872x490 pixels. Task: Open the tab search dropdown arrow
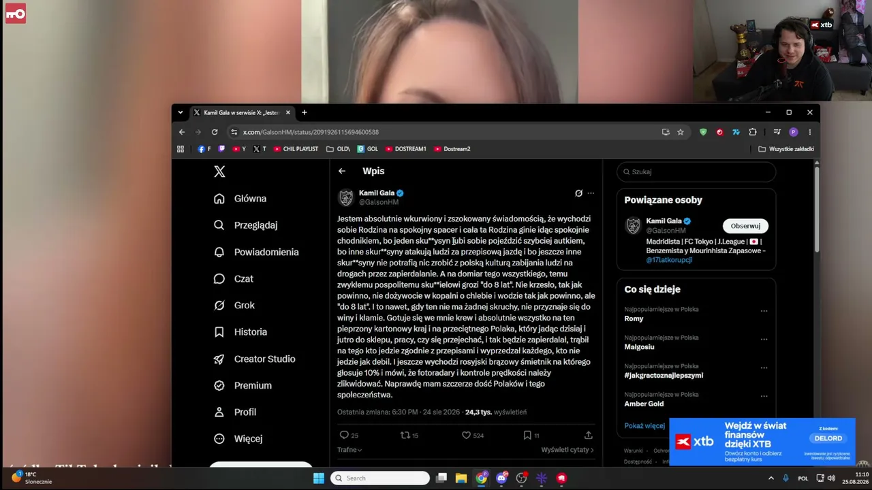(181, 112)
